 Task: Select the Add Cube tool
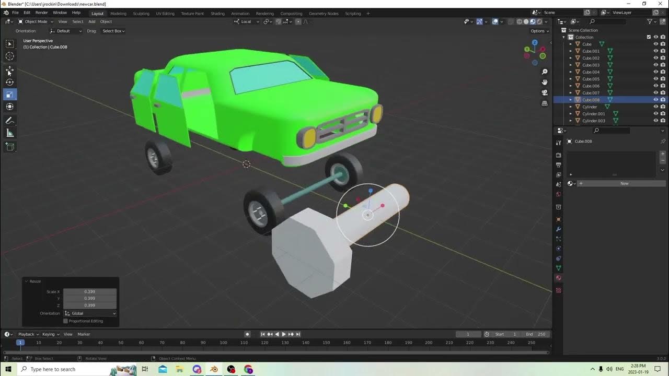pyautogui.click(x=10, y=147)
